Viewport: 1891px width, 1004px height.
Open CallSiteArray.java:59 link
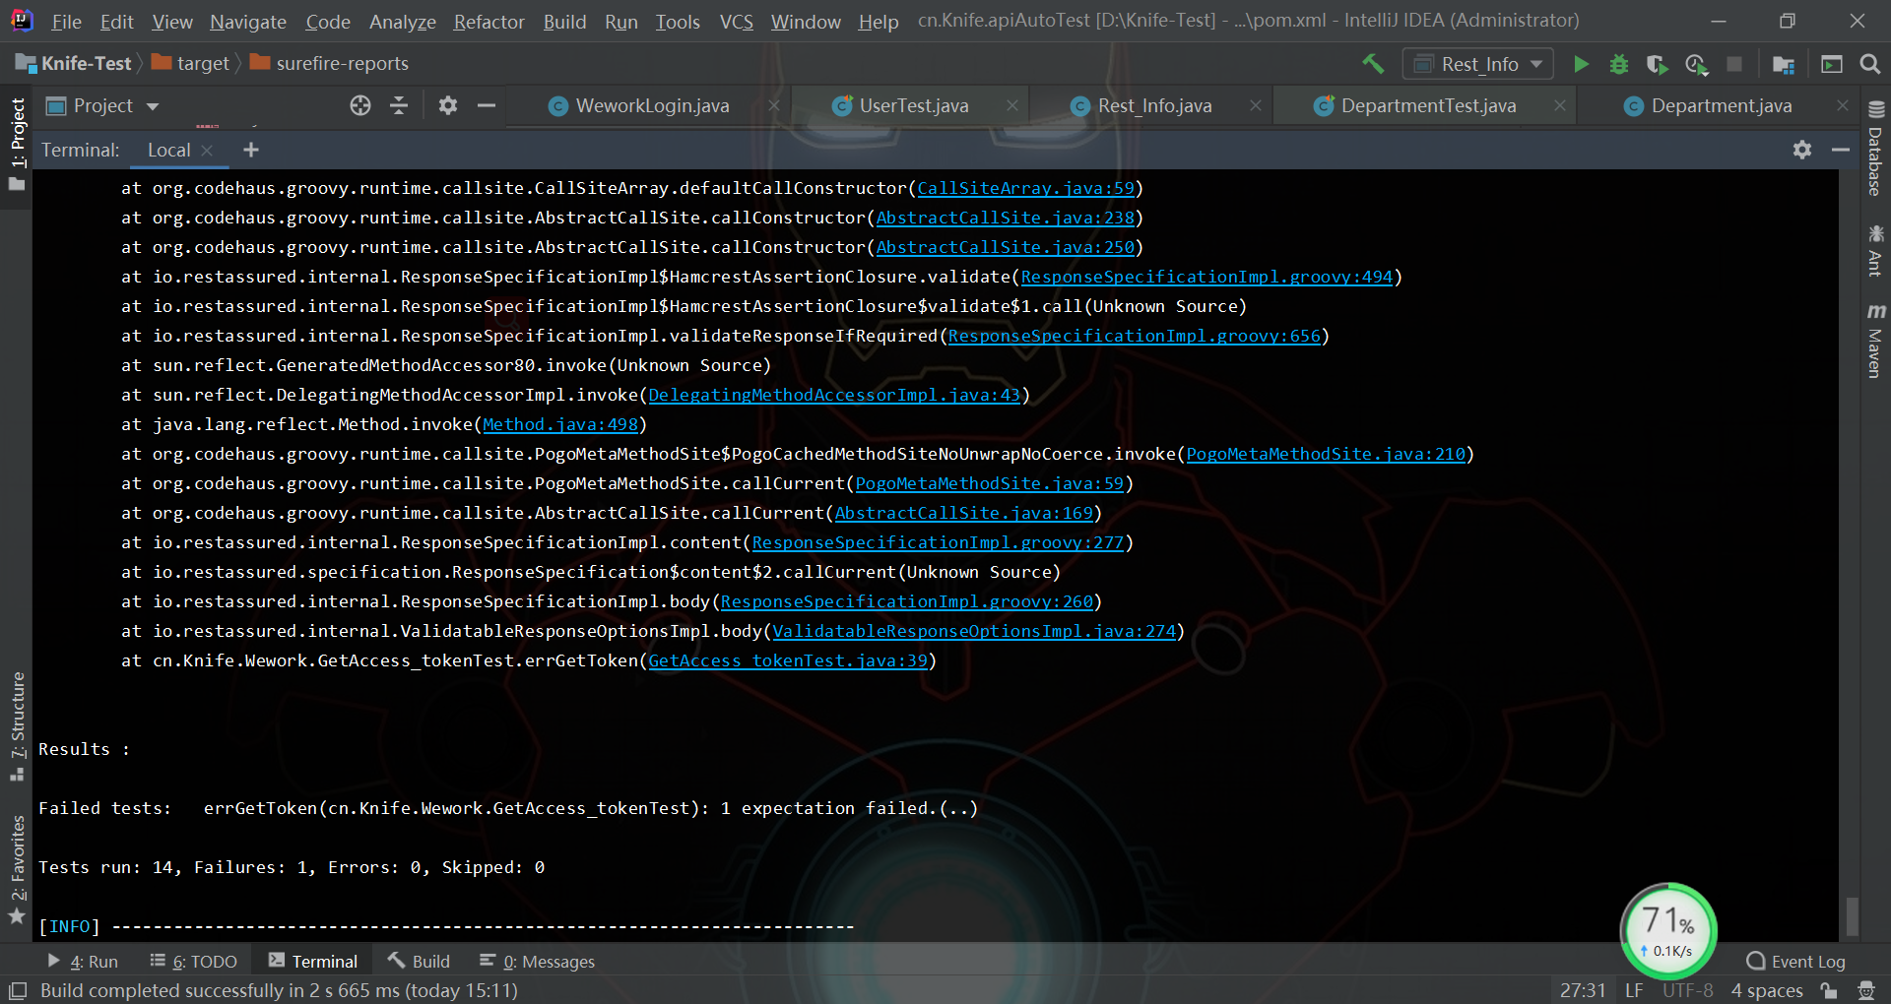tap(1026, 188)
